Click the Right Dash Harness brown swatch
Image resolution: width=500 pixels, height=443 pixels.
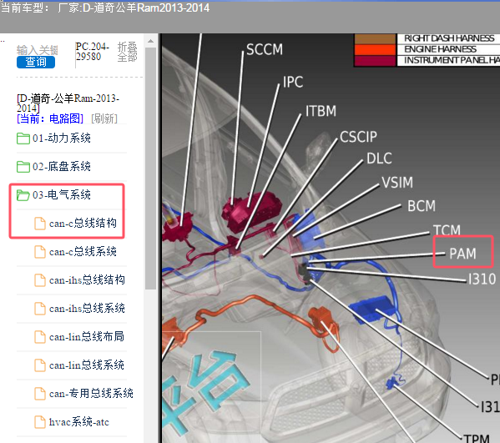pyautogui.click(x=375, y=39)
